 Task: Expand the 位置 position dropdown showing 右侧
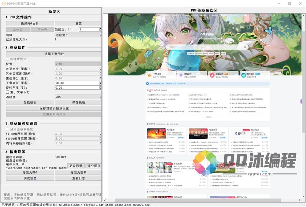tap(77, 63)
